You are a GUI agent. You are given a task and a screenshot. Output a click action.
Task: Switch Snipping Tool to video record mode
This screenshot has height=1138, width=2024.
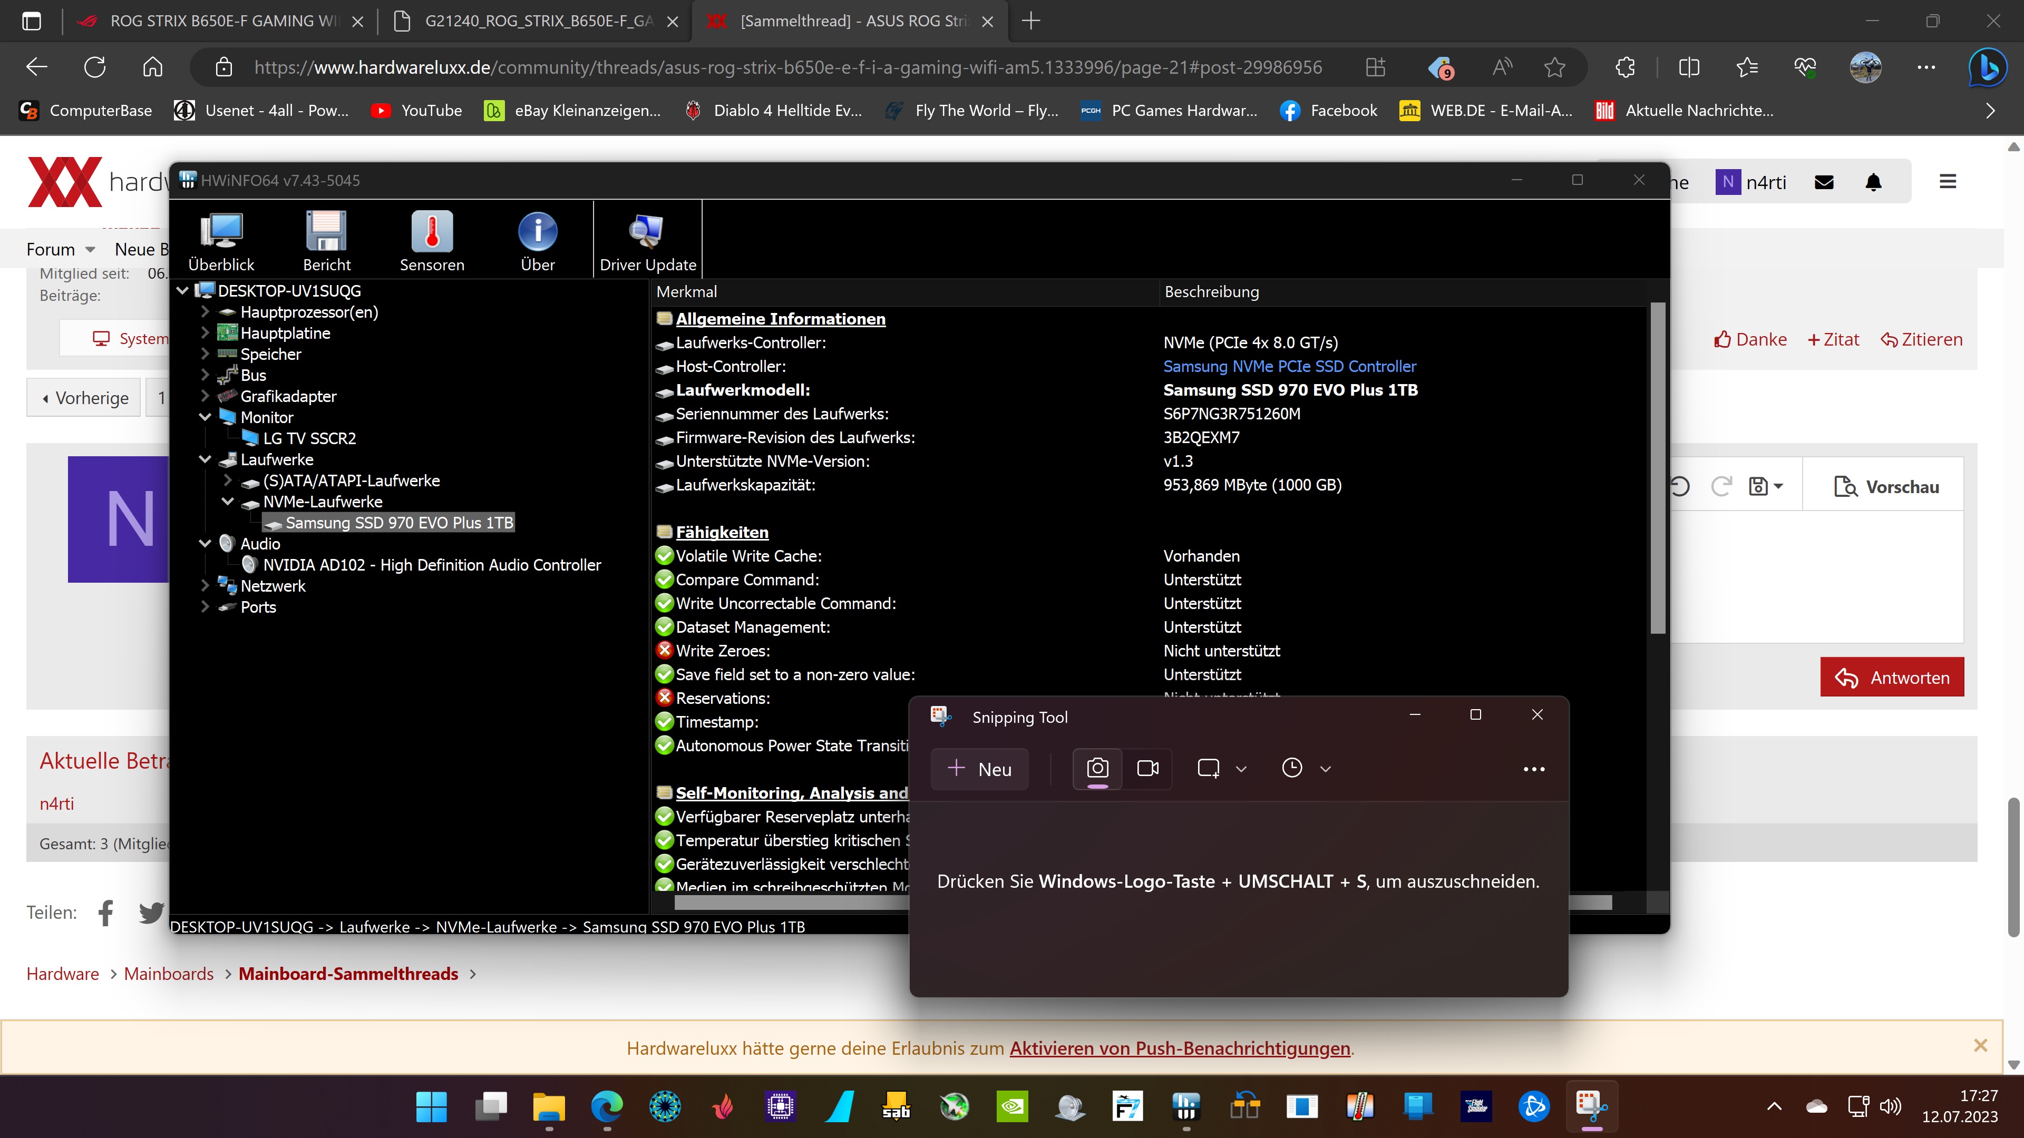click(x=1148, y=768)
